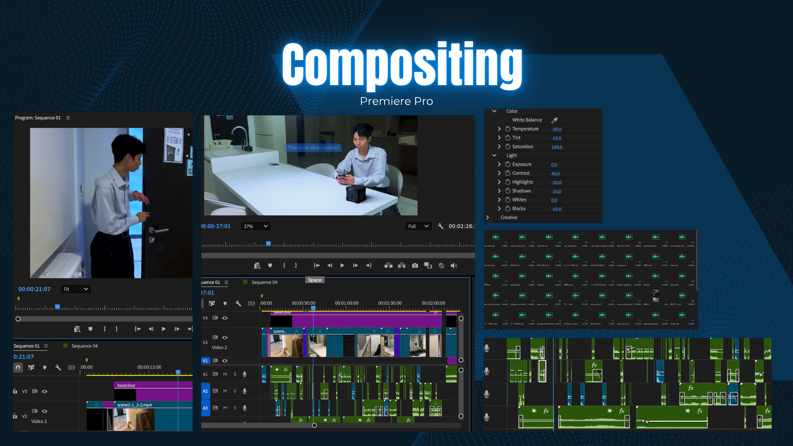Pick white balance with the eyedropper
793x446 pixels.
[555, 120]
